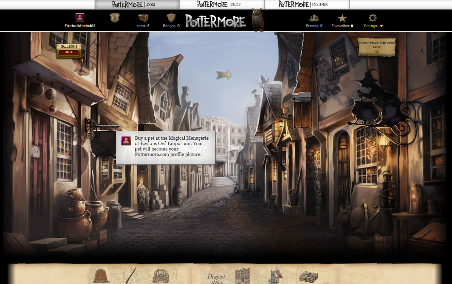Image resolution: width=452 pixels, height=284 pixels.
Task: Expand the First Year Shopping List
Action: [x=377, y=47]
